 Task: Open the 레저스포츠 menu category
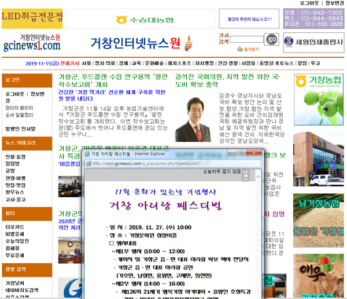click(x=179, y=63)
